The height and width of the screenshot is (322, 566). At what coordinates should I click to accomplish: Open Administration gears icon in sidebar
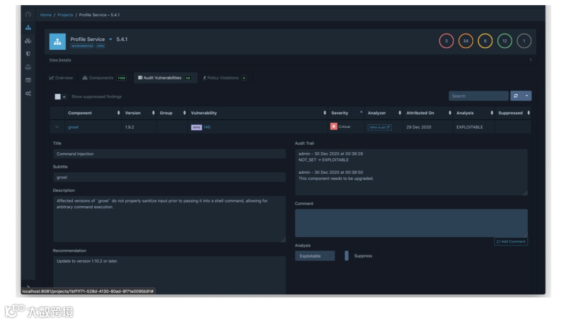tap(28, 93)
